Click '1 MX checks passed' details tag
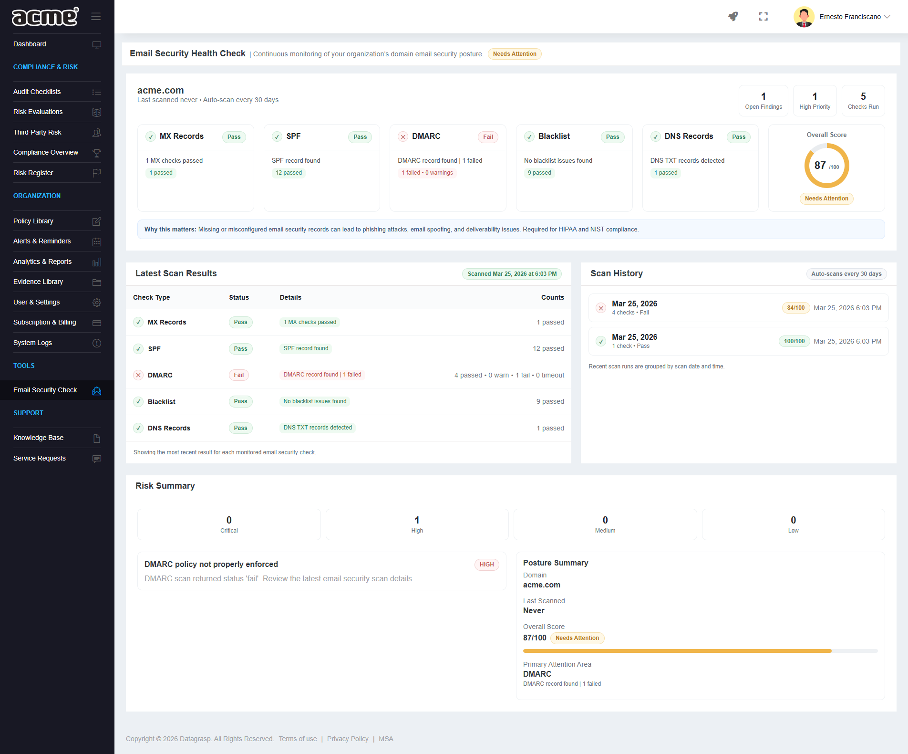 tap(310, 322)
